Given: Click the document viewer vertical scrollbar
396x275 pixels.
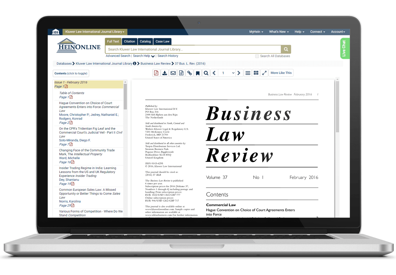Looking at the screenshot, I should coord(337,106).
